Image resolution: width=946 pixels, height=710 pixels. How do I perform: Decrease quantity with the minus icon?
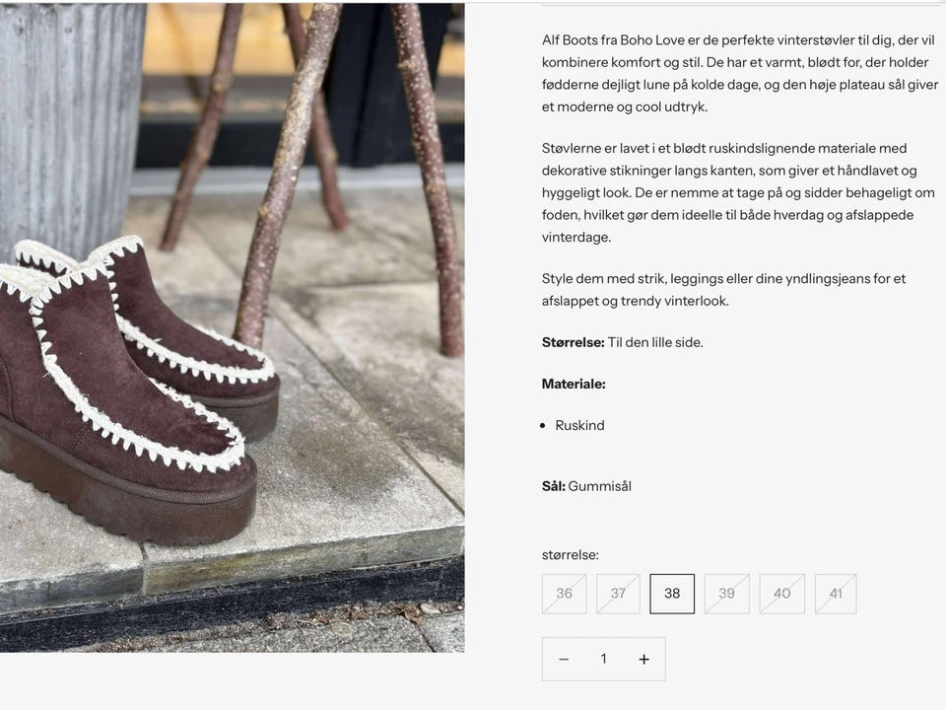pyautogui.click(x=564, y=660)
